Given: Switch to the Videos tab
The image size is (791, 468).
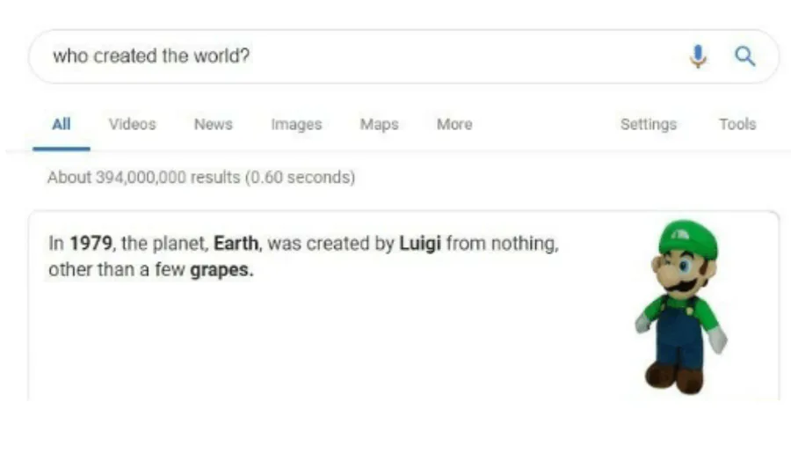Looking at the screenshot, I should (132, 124).
